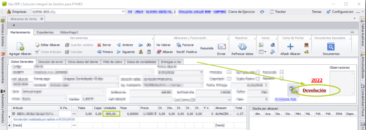Jump to last record double-arrow icon
Image resolution: width=366 pixels, height=130 pixels.
click(141, 45)
